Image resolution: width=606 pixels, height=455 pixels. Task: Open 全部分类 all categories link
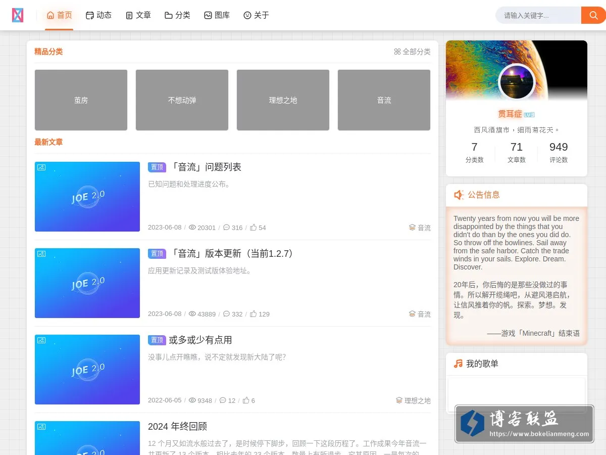(412, 52)
